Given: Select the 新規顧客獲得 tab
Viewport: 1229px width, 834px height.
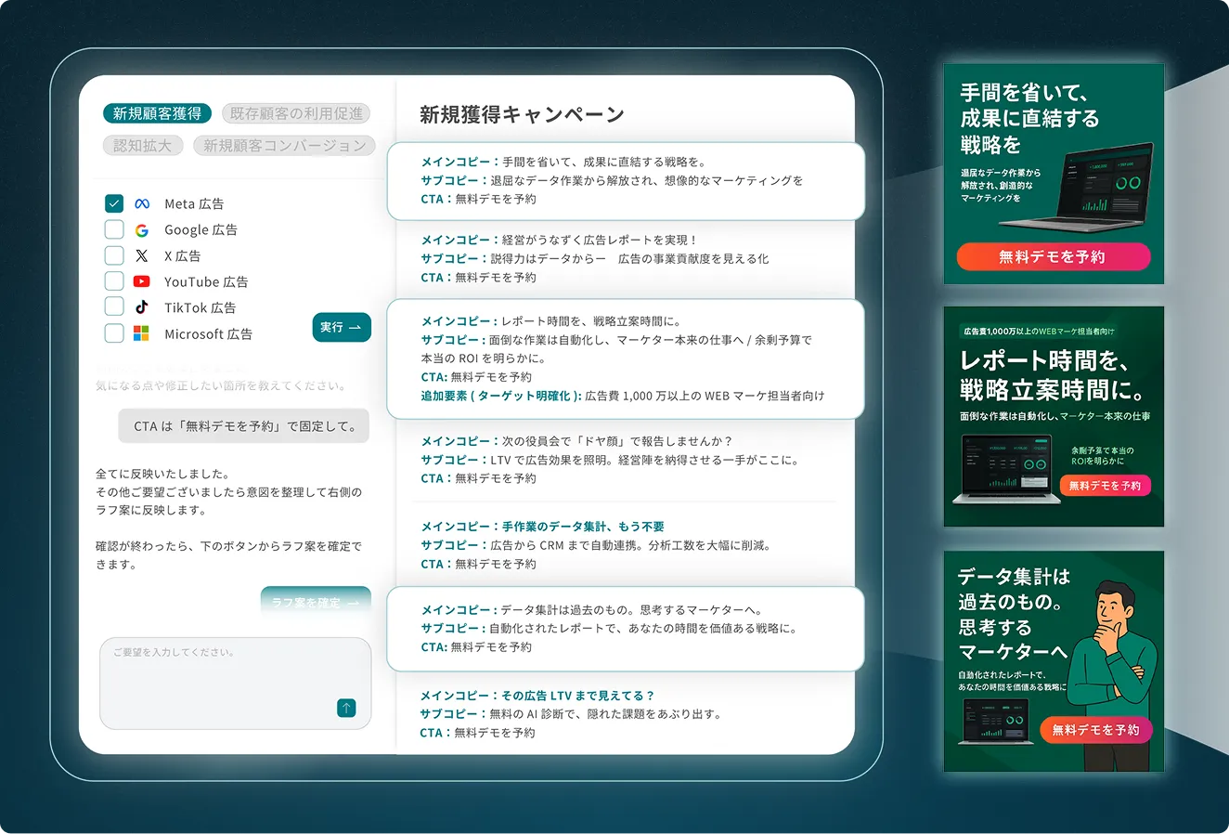Looking at the screenshot, I should point(157,113).
